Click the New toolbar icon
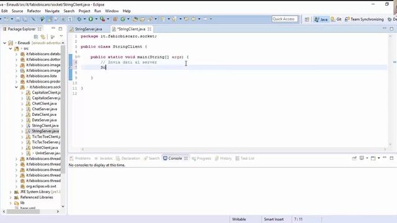This screenshot has height=223, width=397. [x=6, y=19]
